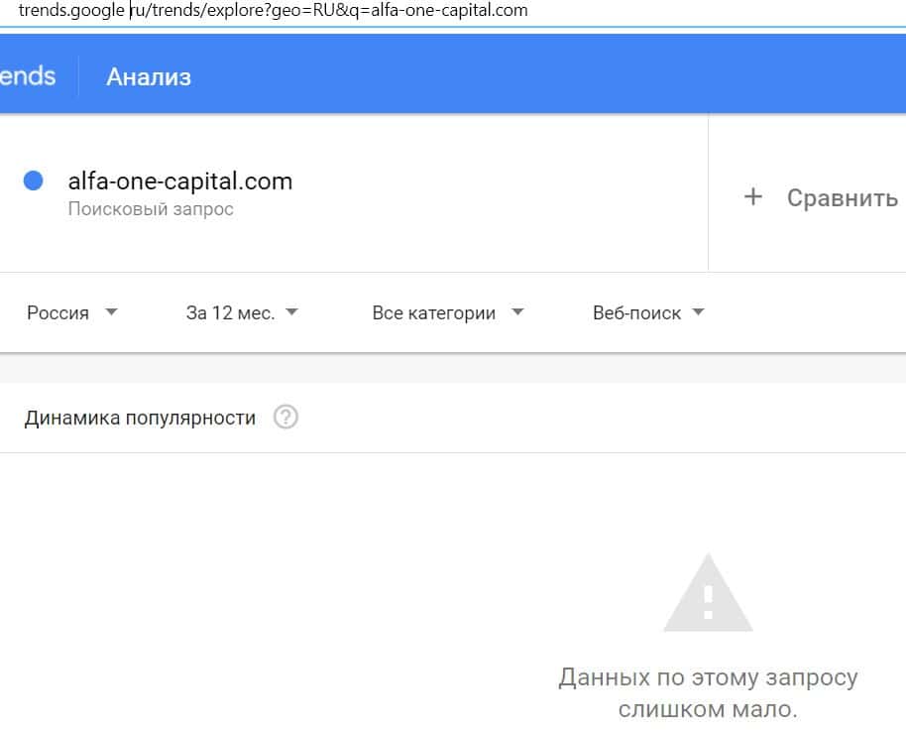Viewport: 906px width, 731px height.
Task: Switch to the Анализ section in header
Action: point(149,77)
